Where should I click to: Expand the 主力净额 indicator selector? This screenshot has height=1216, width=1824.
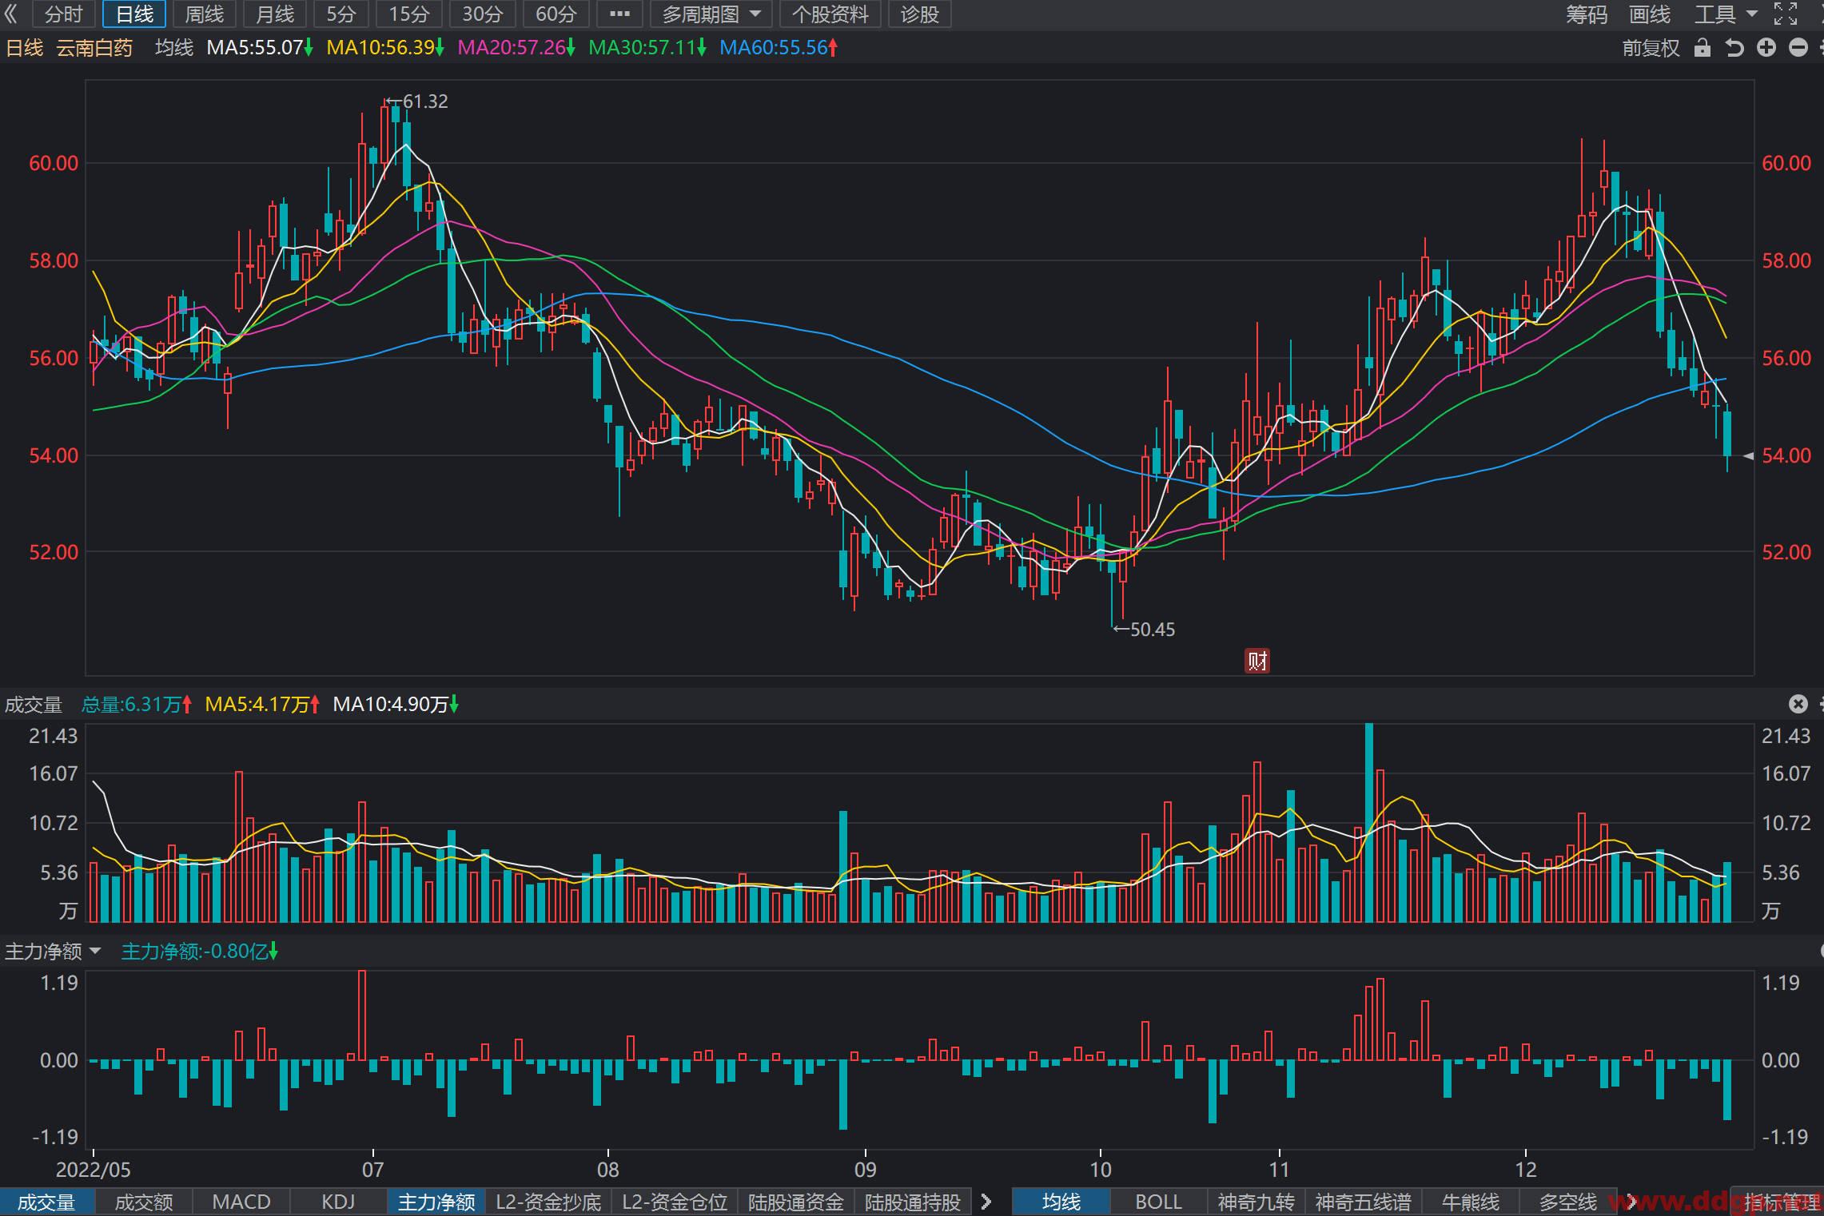54,951
